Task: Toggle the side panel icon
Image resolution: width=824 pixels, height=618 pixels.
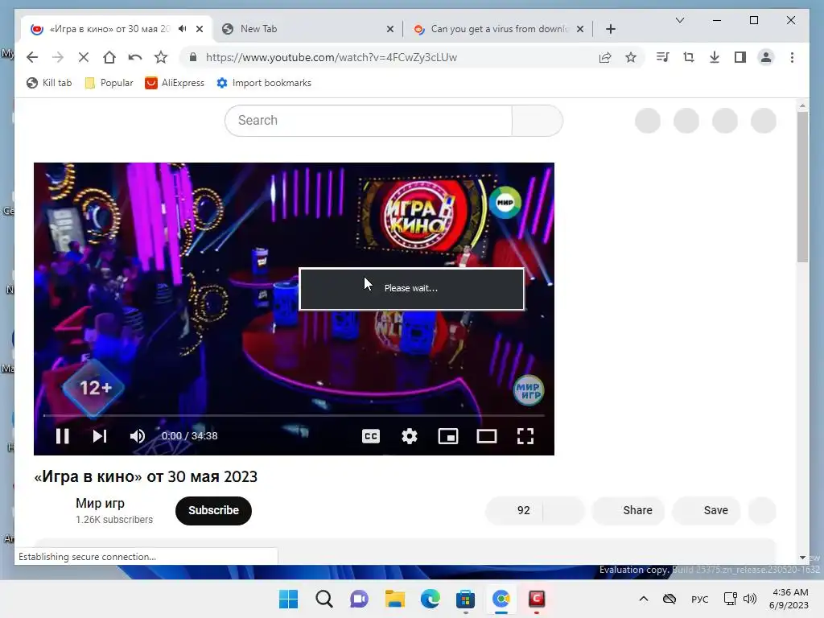Action: click(x=740, y=57)
